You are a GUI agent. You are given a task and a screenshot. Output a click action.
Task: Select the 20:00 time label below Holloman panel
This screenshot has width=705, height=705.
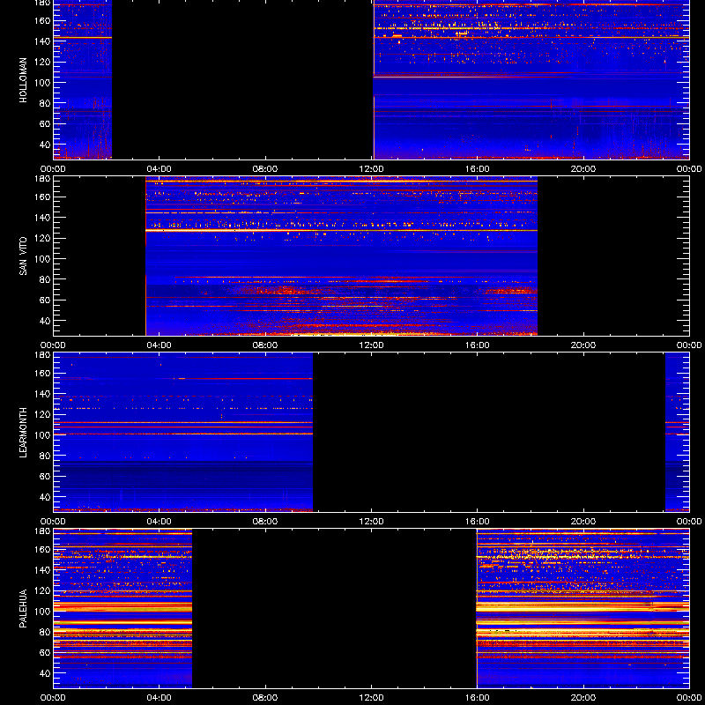(583, 169)
